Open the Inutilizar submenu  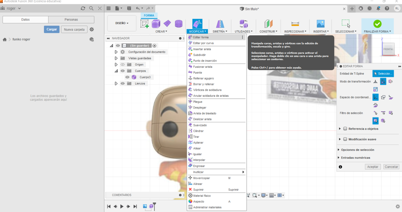point(217,172)
